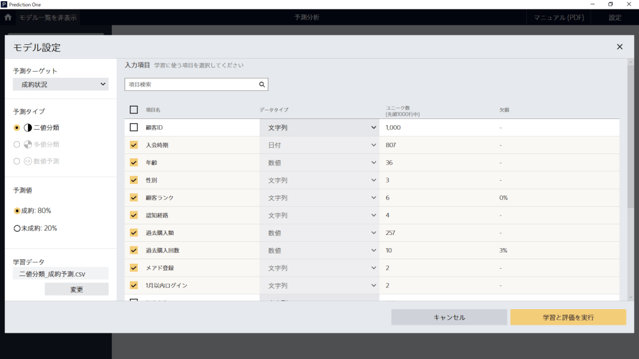Open data type dropdown for 入会時期

click(319, 145)
